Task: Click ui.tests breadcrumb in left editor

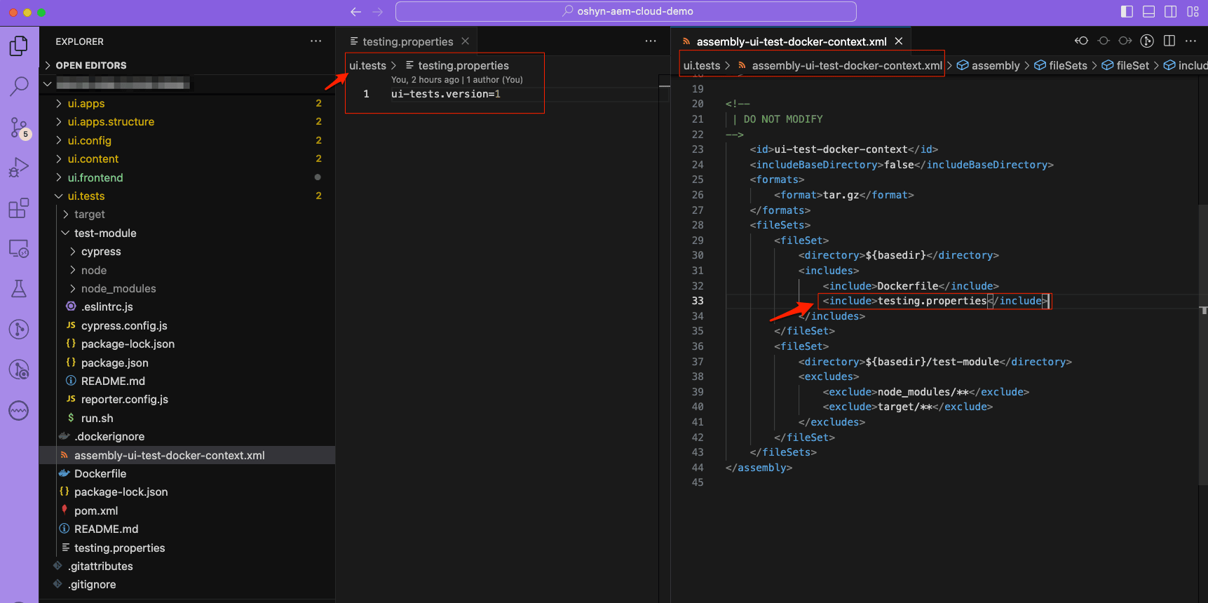Action: click(367, 65)
